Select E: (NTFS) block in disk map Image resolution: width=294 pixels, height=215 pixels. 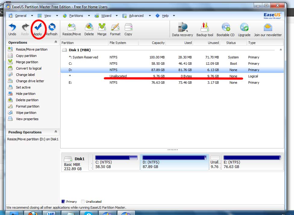point(252,162)
